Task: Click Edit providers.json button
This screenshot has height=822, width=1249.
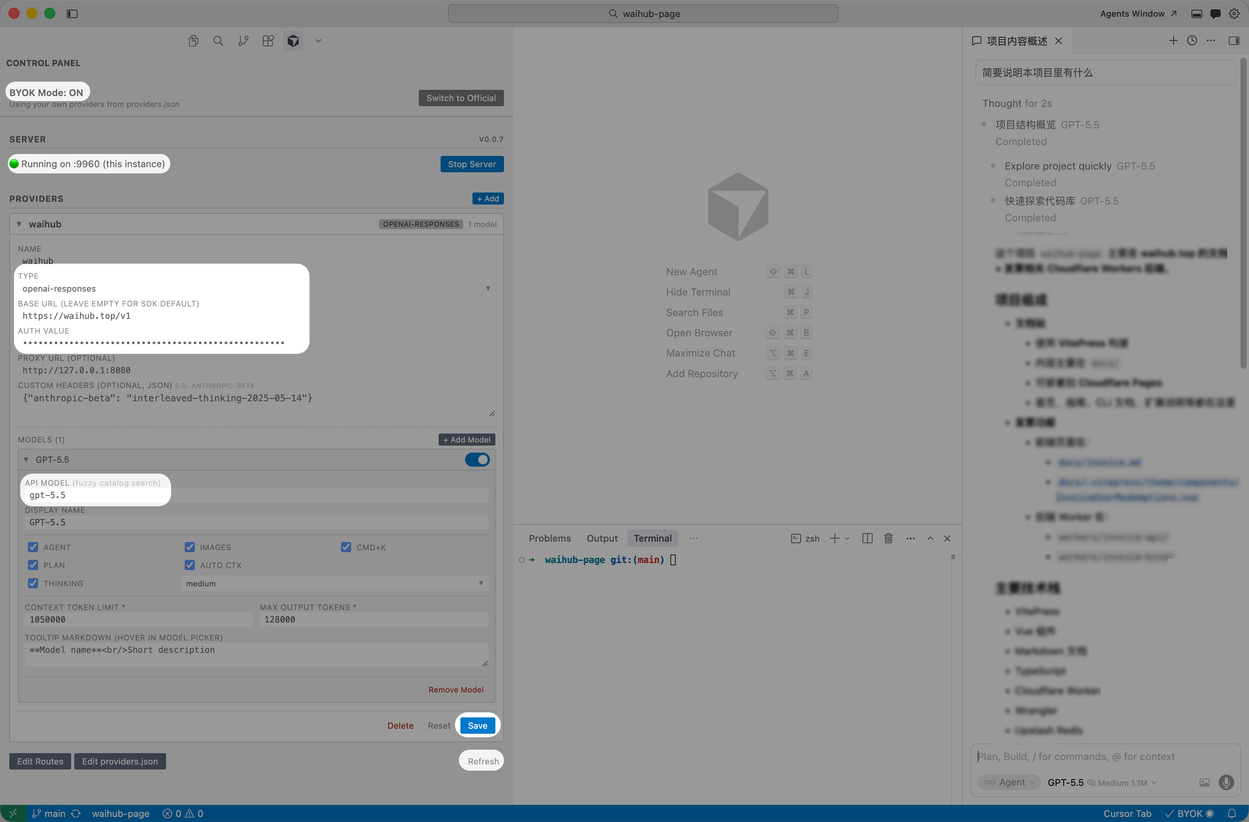Action: pos(120,762)
